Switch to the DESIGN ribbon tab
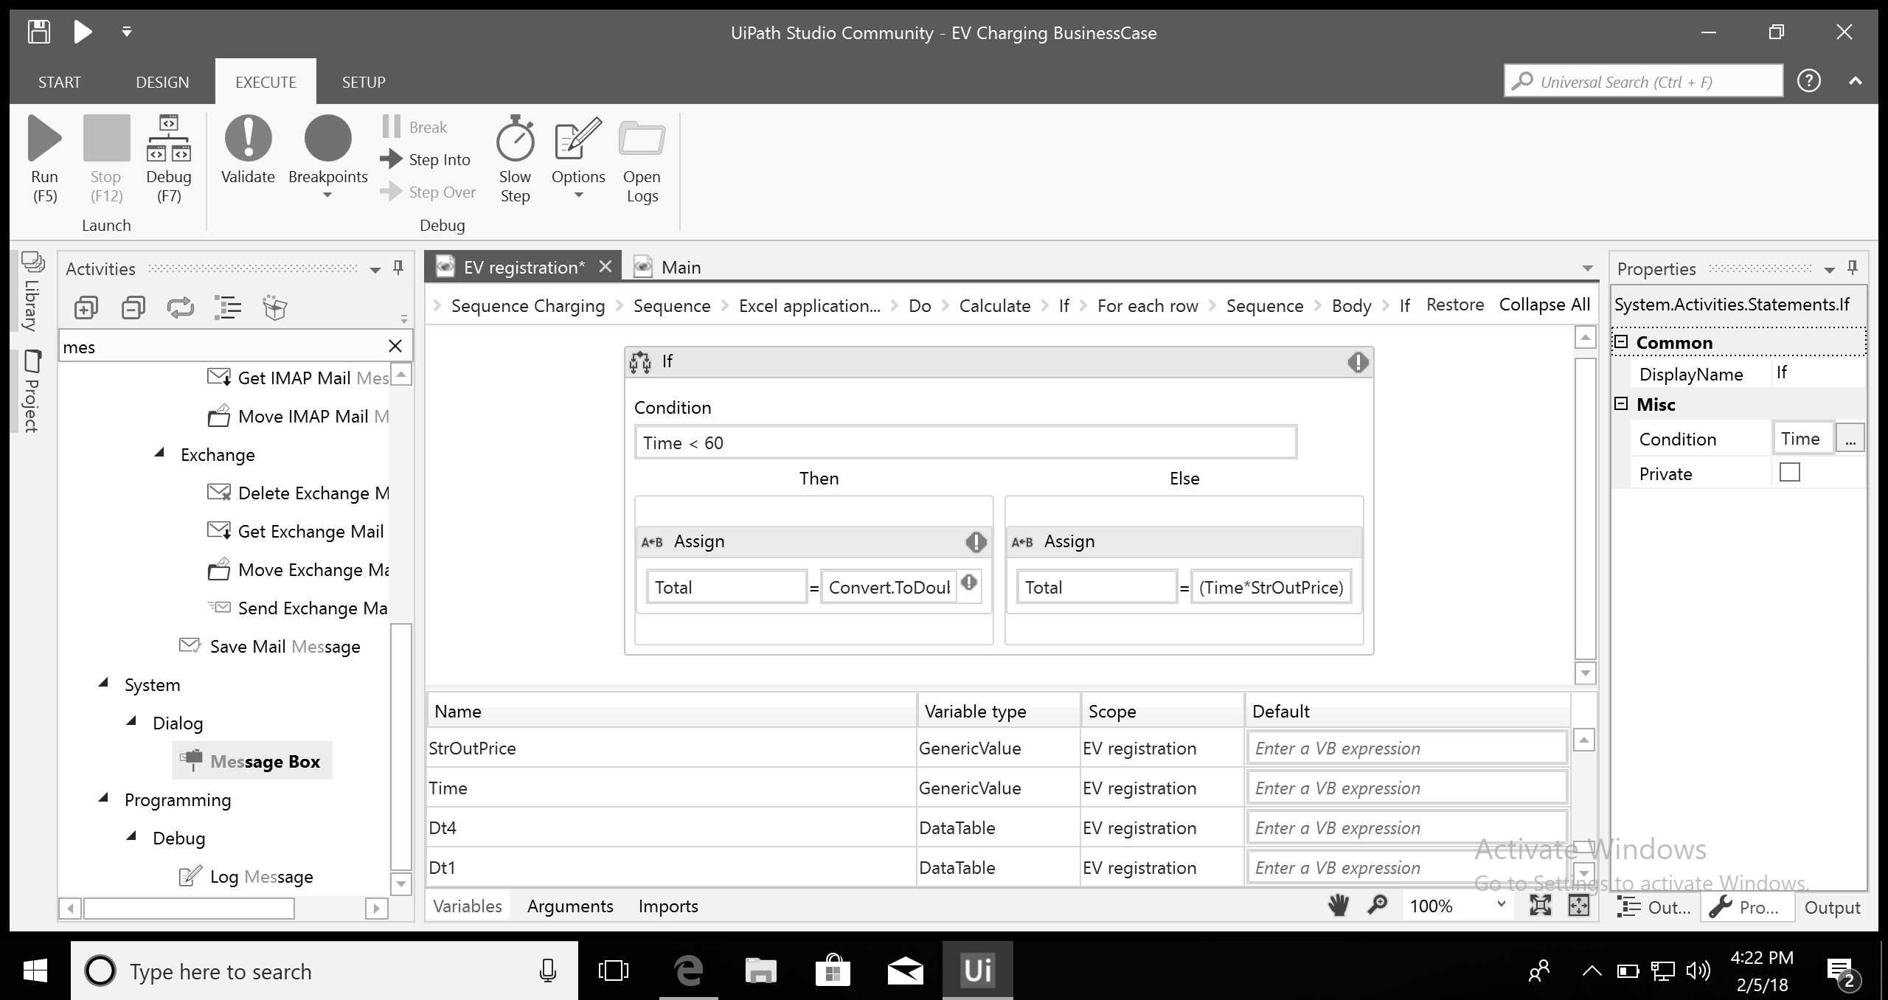This screenshot has height=1000, width=1888. click(x=162, y=82)
